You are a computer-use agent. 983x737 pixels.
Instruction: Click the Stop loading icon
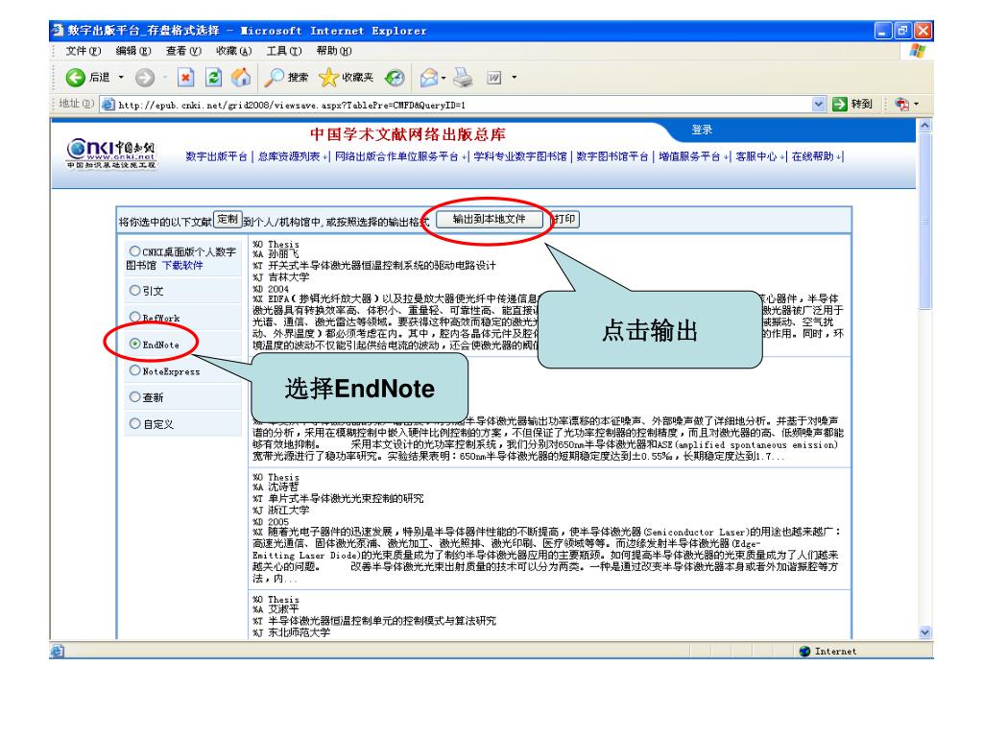[x=185, y=77]
